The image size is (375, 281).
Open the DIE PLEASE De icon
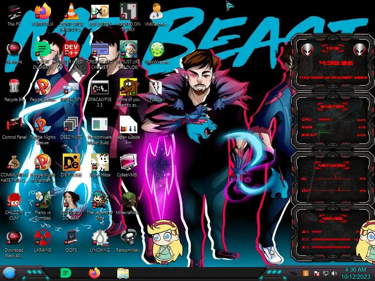[x=71, y=165]
